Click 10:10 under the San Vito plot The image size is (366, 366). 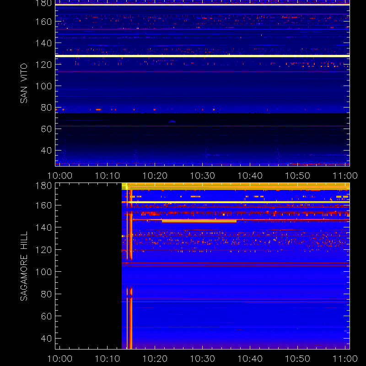pos(108,176)
